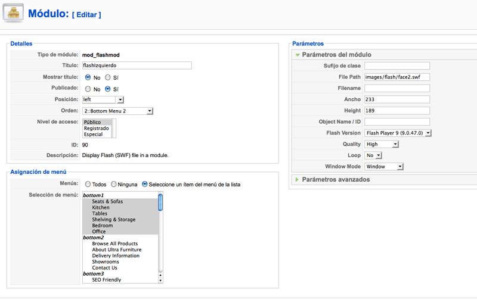The image size is (477, 303).
Task: Expand Parámetros avanzados green triangle
Action: (x=297, y=180)
